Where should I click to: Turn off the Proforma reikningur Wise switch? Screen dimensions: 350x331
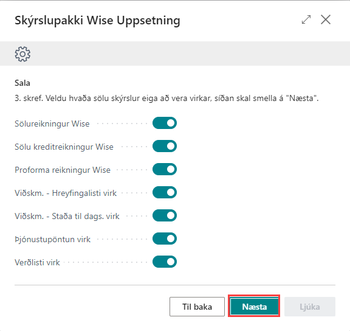click(165, 169)
